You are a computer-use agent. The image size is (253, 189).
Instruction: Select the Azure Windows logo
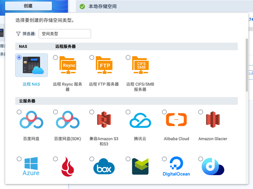click(31, 166)
